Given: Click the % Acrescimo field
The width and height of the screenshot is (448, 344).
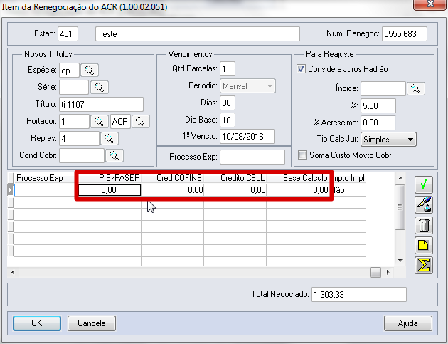Looking at the screenshot, I should click(x=378, y=123).
